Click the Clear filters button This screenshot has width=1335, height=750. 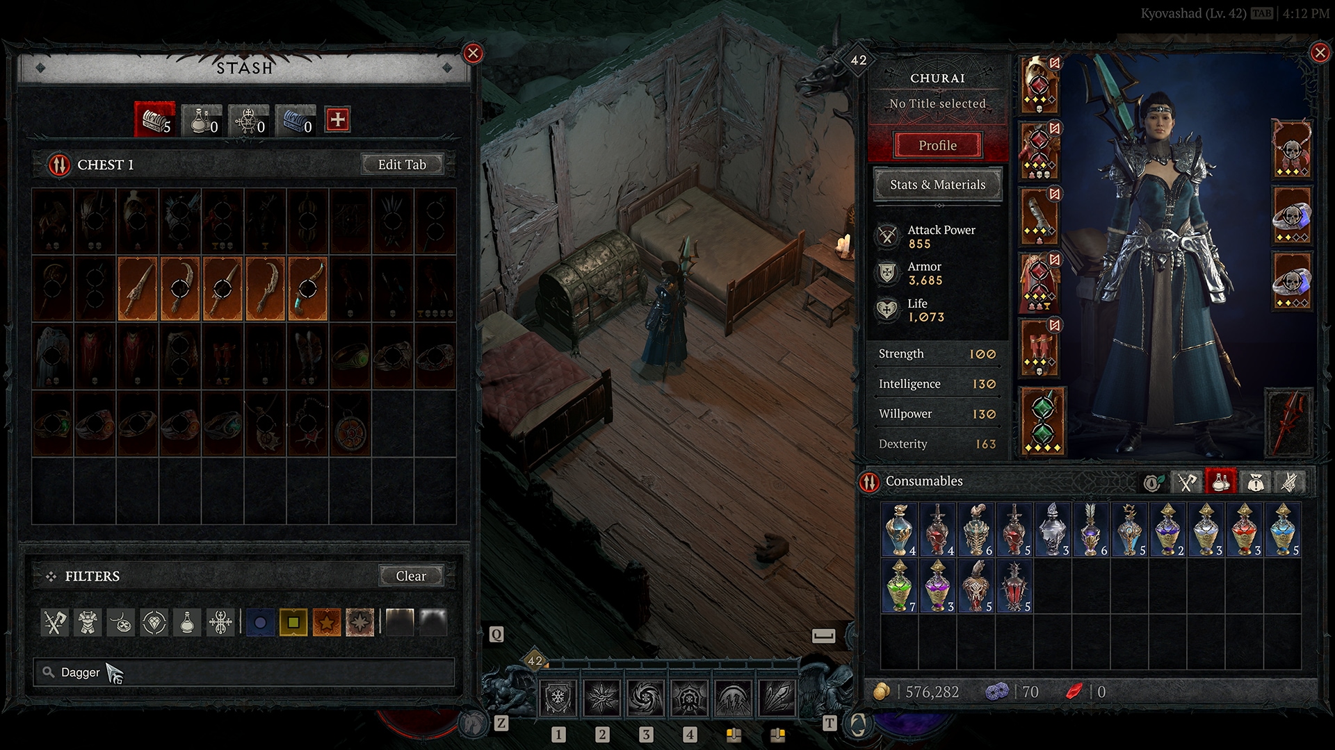[412, 576]
